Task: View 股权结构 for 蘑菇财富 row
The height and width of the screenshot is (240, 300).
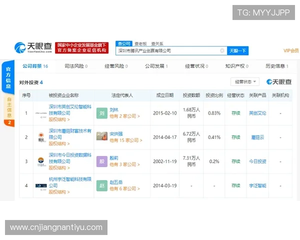Action: (59, 143)
